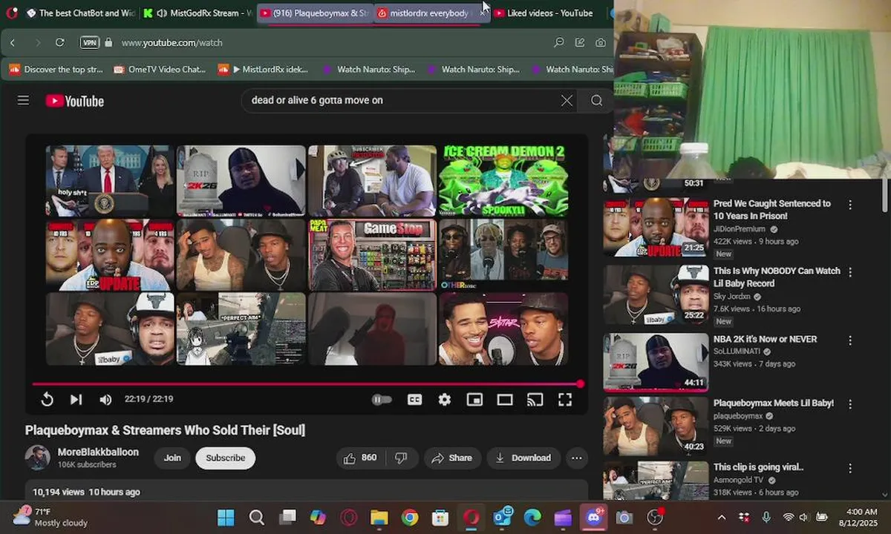Open 'Discover the top str...' bookmark
The height and width of the screenshot is (534, 891).
pos(56,69)
